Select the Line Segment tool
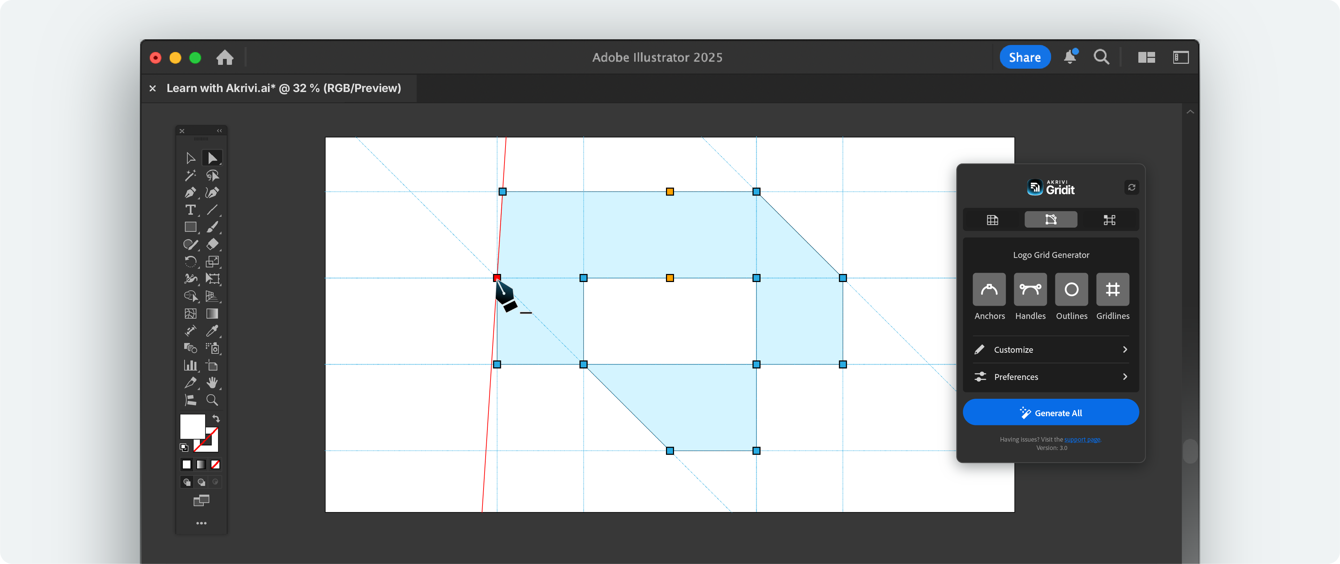Image resolution: width=1340 pixels, height=564 pixels. tap(212, 210)
